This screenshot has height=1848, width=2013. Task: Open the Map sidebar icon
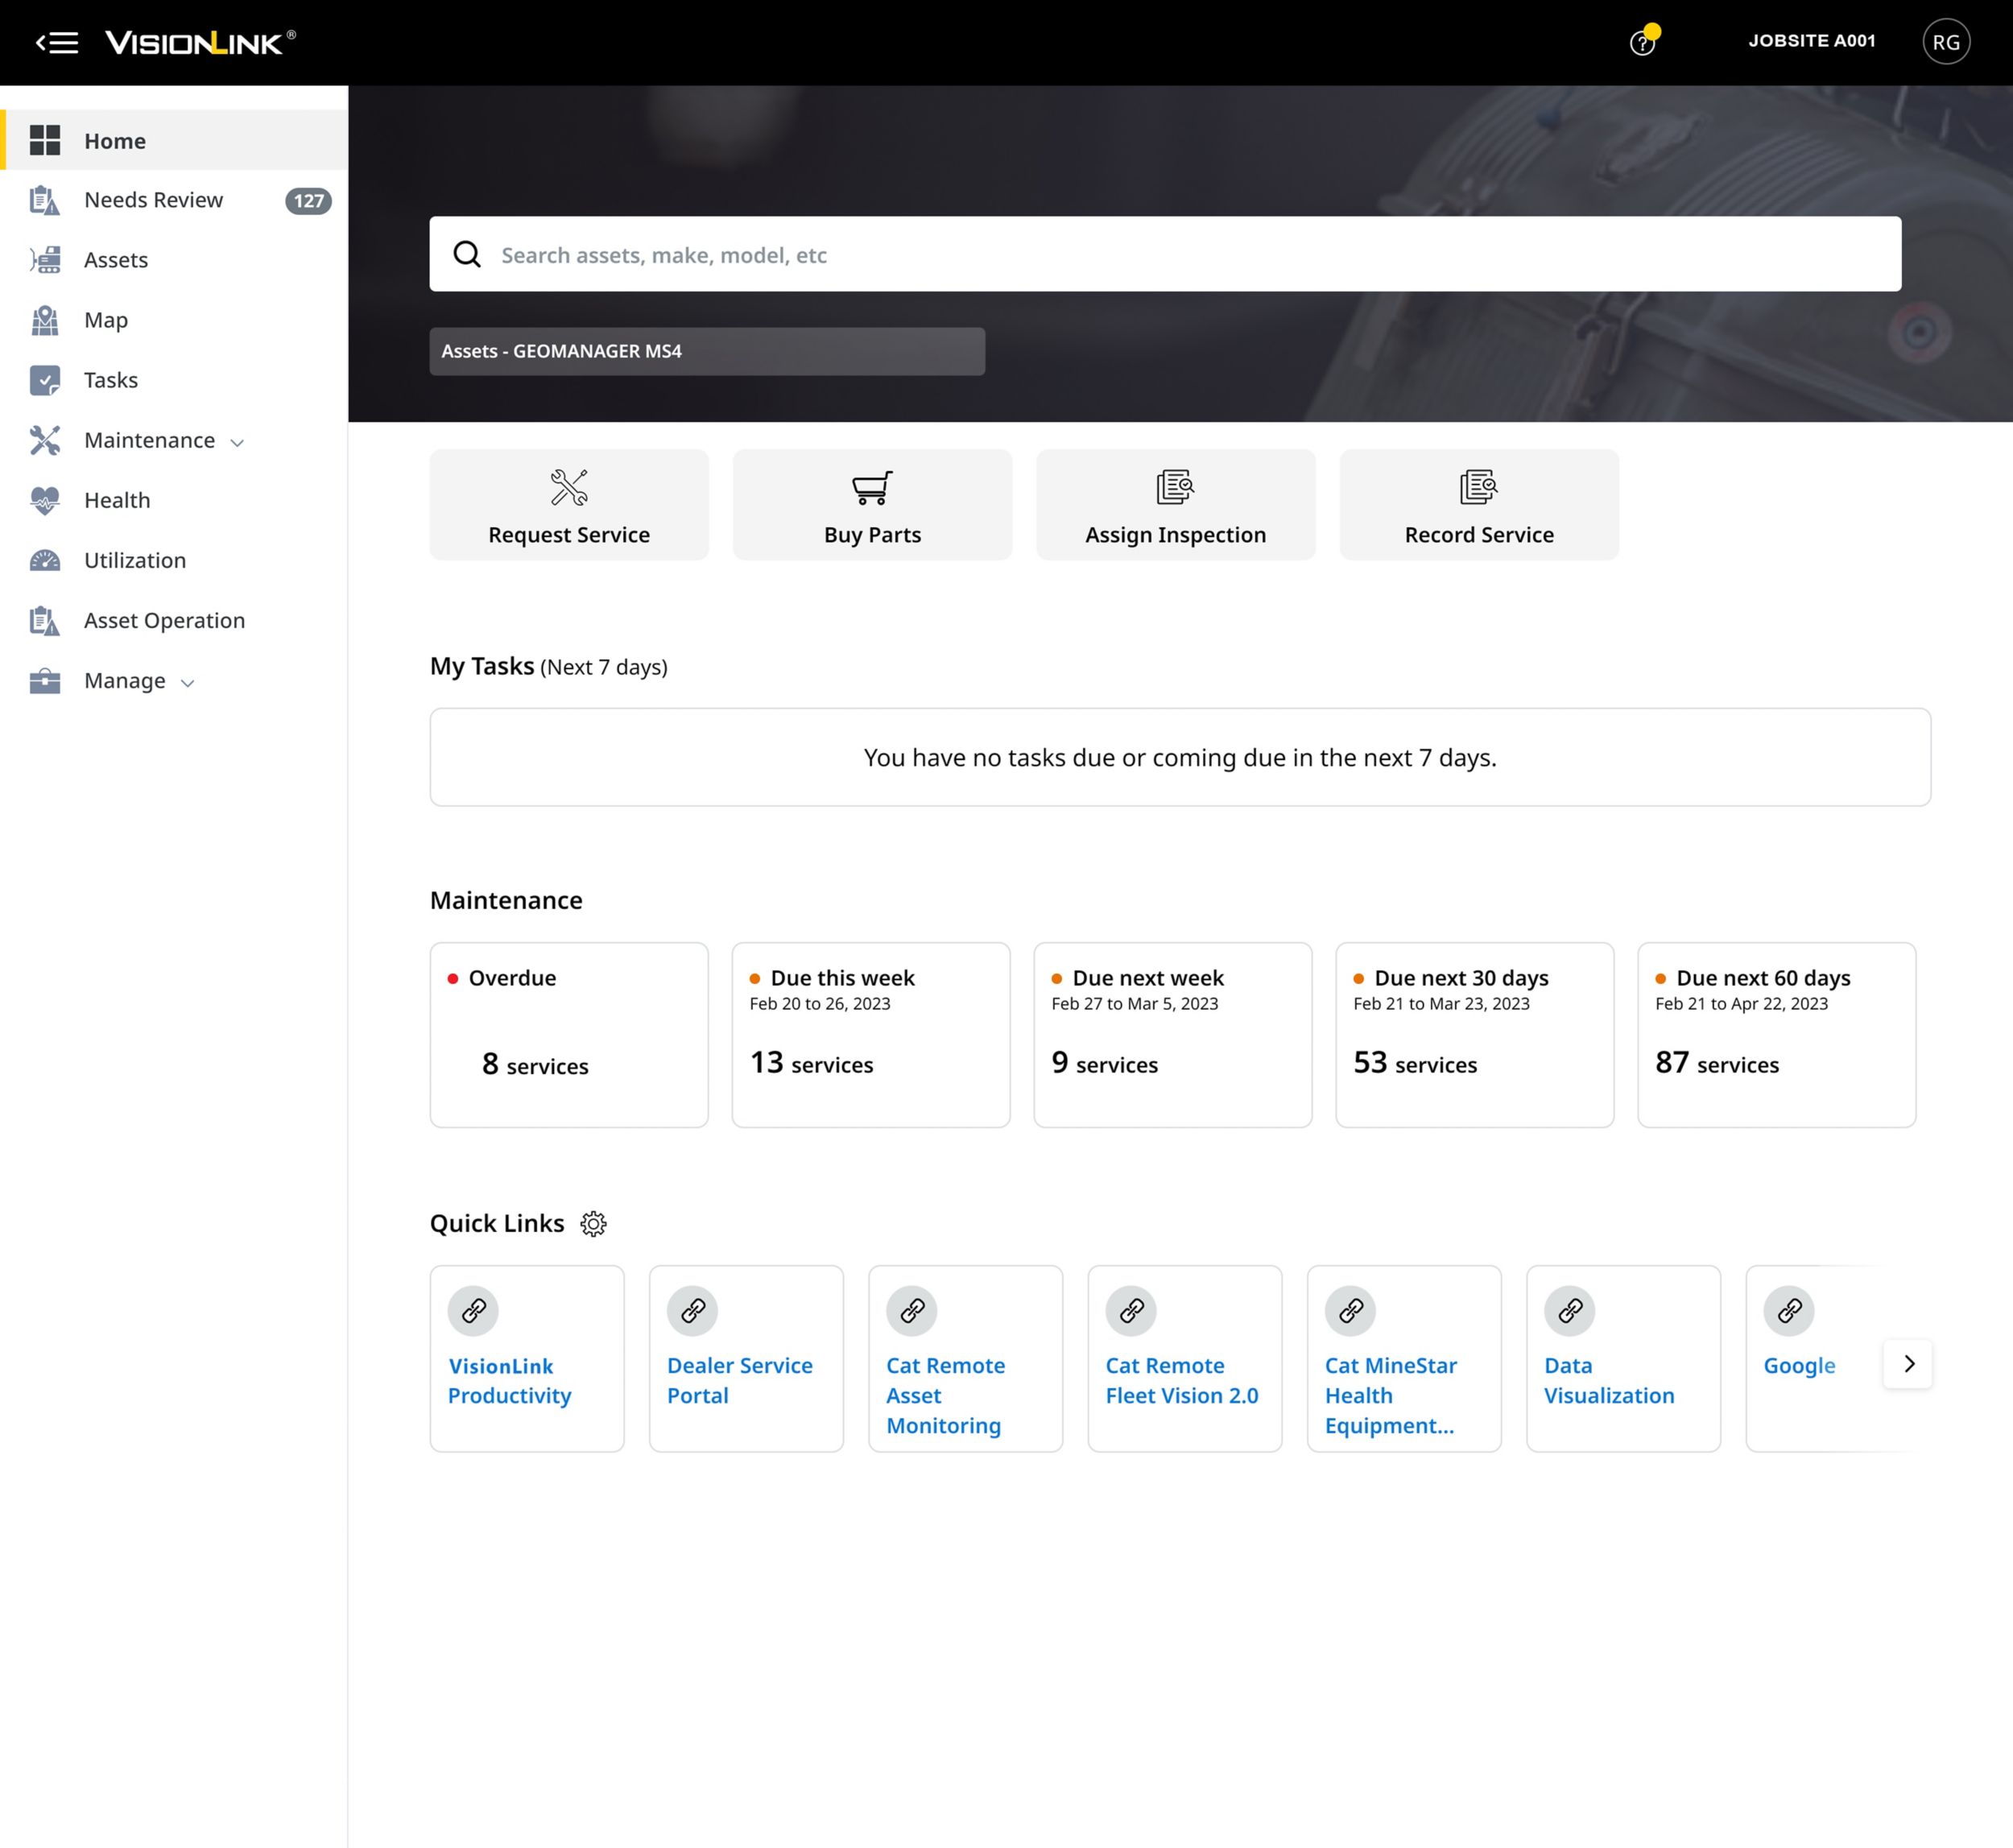(45, 320)
